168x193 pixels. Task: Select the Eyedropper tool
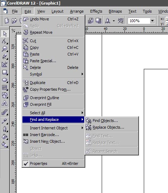pyautogui.click(x=5, y=121)
